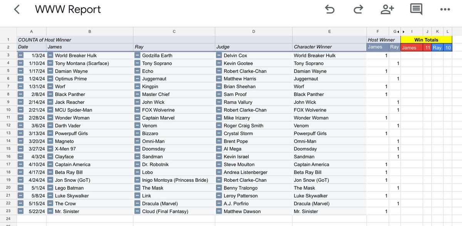
Task: Collapse the 5/22/24 date group
Action: click(x=21, y=211)
